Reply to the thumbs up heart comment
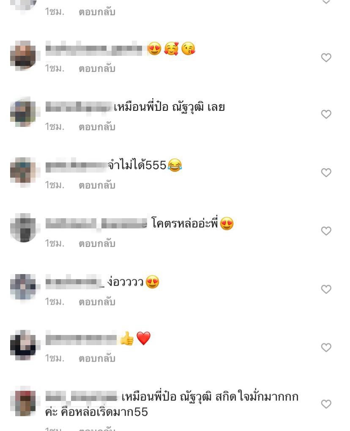This screenshot has height=431, width=350. tap(97, 358)
